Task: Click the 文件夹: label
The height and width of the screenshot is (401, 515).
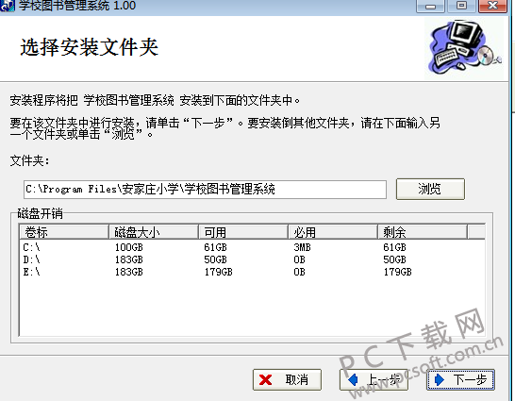Action: 29,161
